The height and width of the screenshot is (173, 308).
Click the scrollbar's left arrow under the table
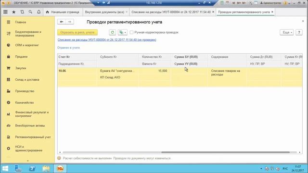[60, 152]
